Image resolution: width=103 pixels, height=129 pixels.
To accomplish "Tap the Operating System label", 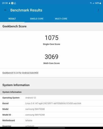I will [11, 98].
